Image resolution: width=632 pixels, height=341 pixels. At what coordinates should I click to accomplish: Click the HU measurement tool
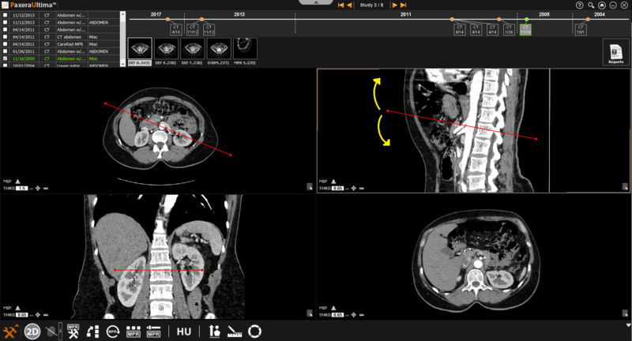pos(183,332)
